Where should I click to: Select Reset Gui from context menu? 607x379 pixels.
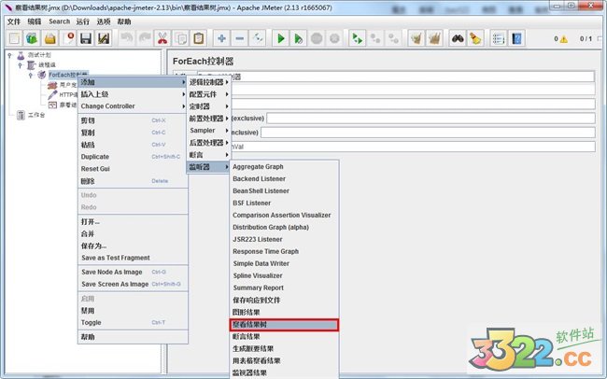[x=133, y=169]
